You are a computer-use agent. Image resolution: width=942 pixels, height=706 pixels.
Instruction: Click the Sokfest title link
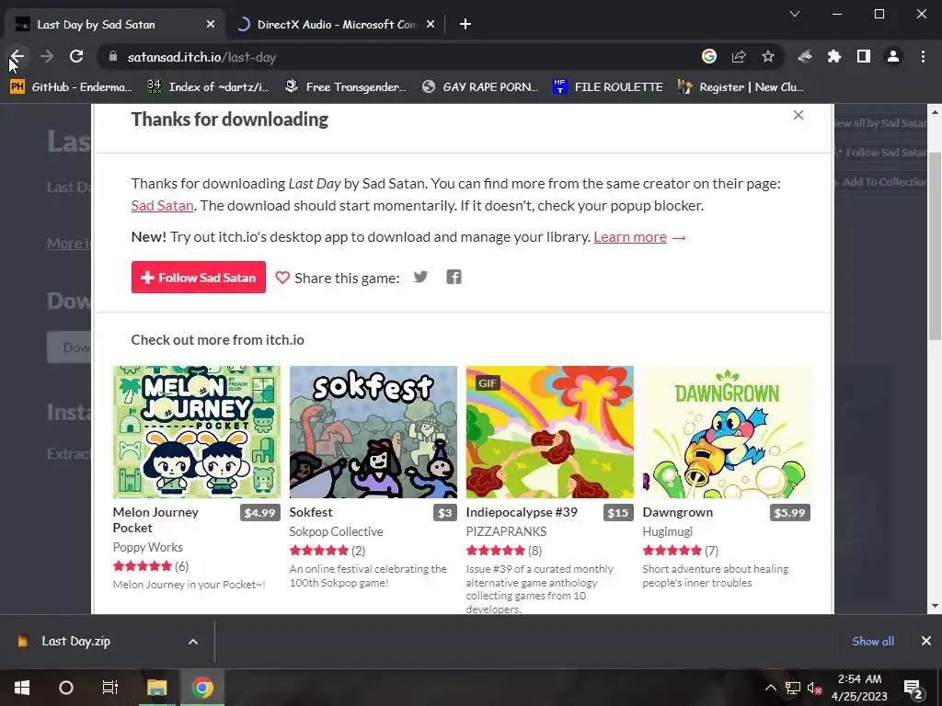point(311,512)
